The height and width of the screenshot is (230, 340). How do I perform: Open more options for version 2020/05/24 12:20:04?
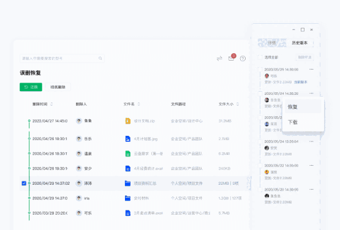pos(311,141)
